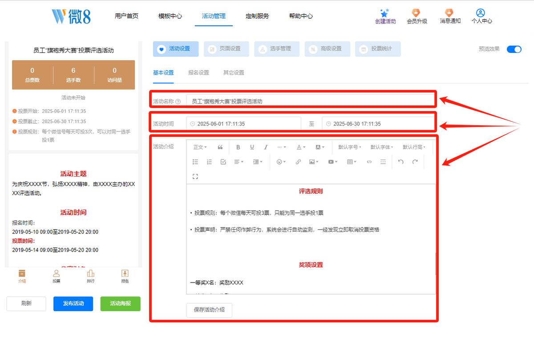Open 模板中心 in the top navigation
Screen dimensions: 534x340
[170, 16]
